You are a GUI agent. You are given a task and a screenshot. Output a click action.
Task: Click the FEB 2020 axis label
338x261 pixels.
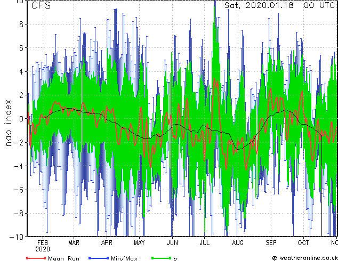pos(43,246)
